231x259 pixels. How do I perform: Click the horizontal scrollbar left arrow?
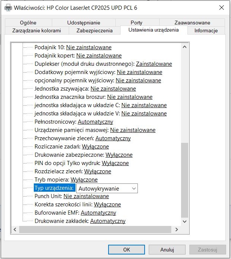pyautogui.click(x=15, y=229)
